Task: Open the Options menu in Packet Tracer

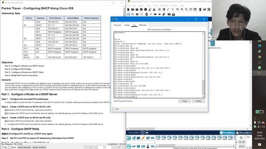Action: [141, 5]
